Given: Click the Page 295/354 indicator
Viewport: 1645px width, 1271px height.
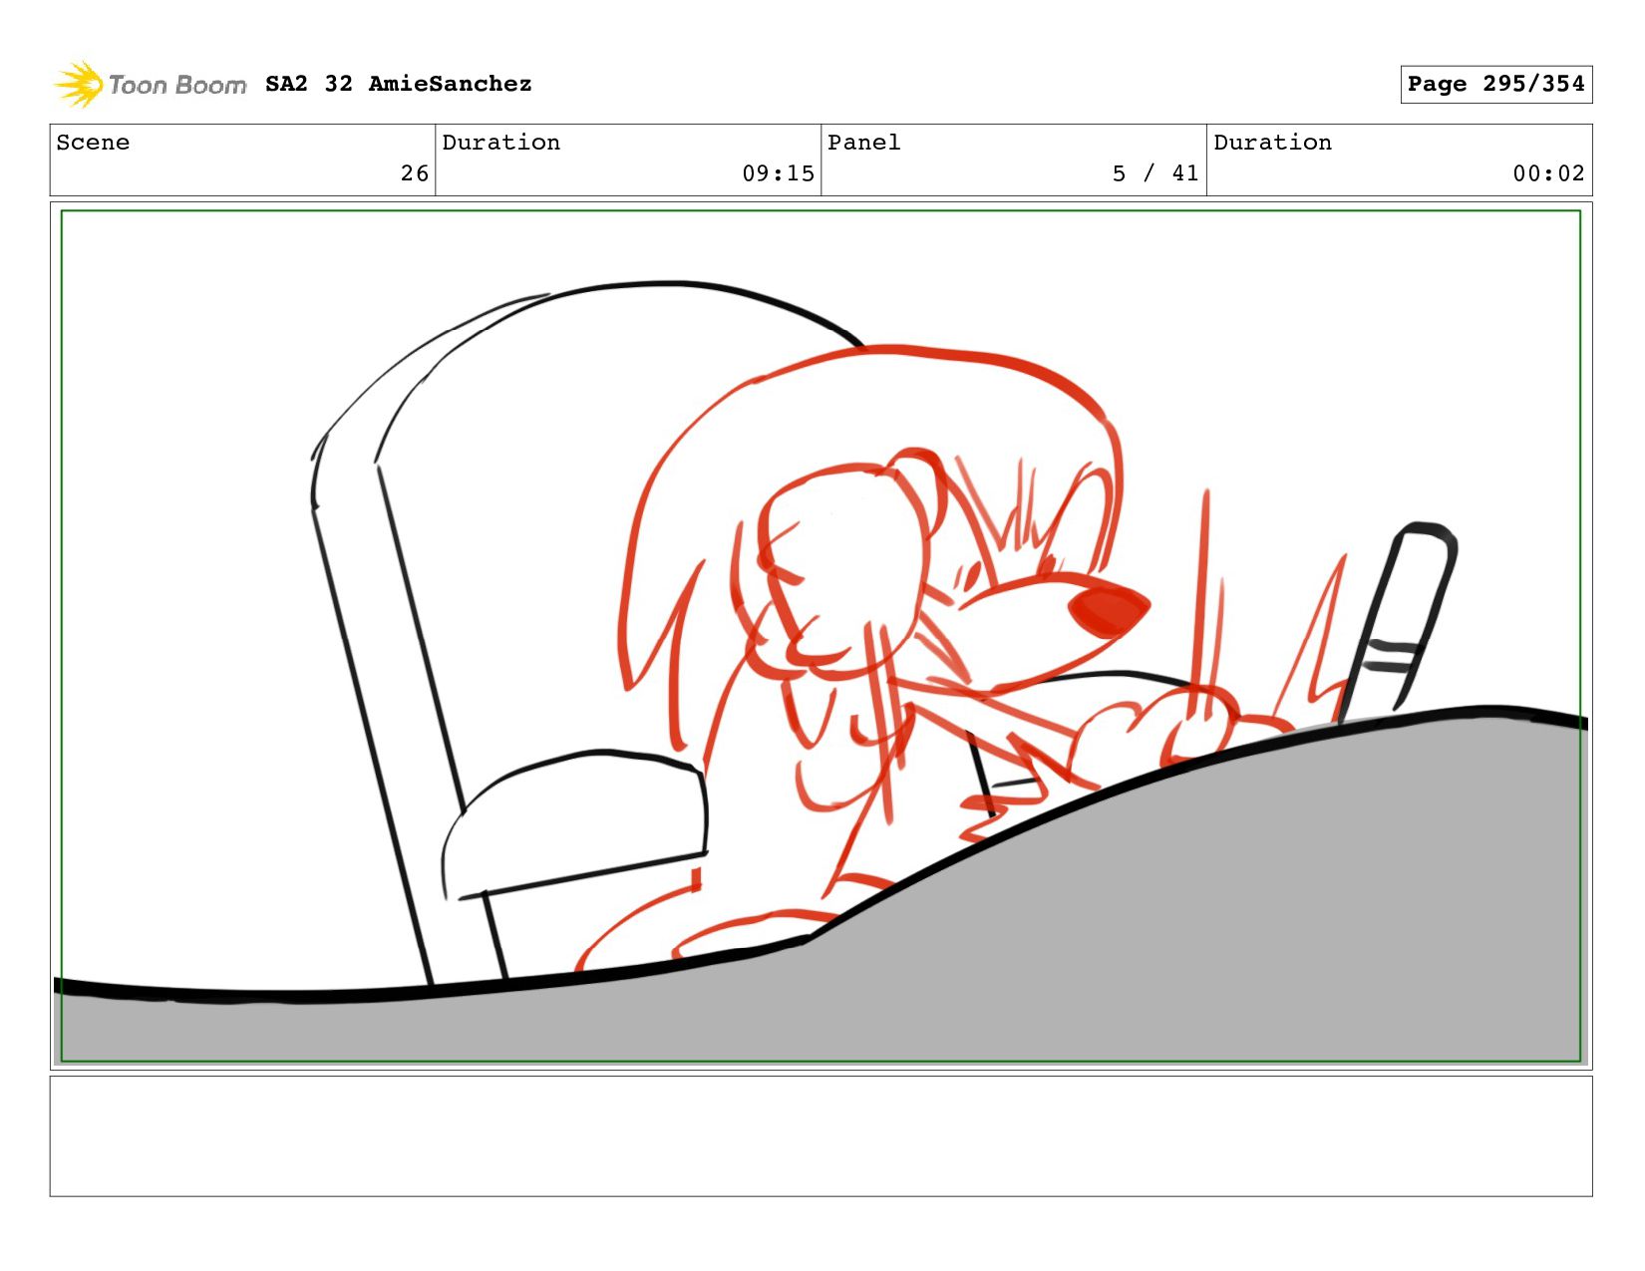Looking at the screenshot, I should tap(1495, 84).
